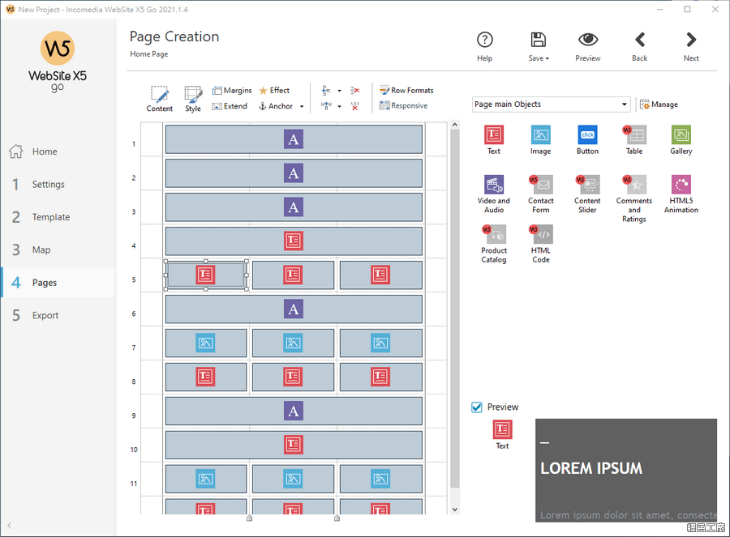This screenshot has height=537, width=730.
Task: Select the Button object
Action: point(587,139)
